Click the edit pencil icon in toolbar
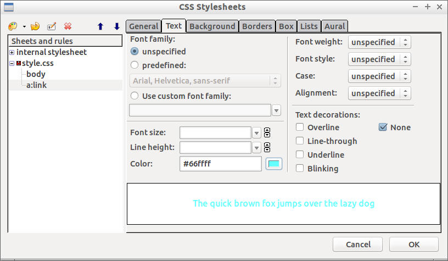448x261 pixels. 52,26
